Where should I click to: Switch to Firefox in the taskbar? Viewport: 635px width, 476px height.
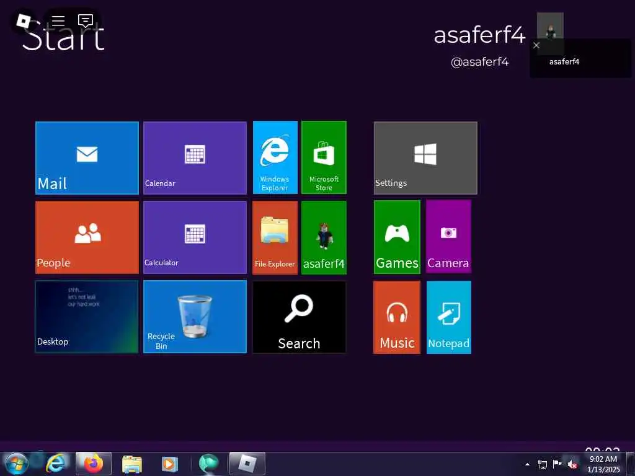[x=94, y=464]
